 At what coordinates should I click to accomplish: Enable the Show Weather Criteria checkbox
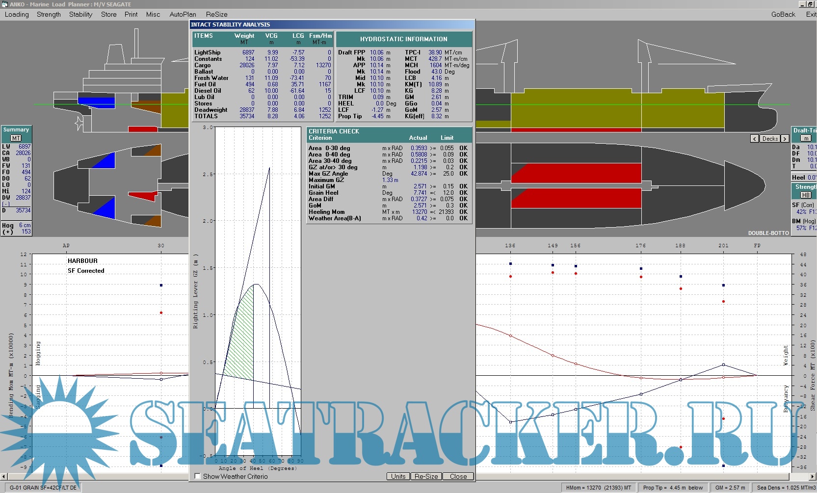[198, 476]
